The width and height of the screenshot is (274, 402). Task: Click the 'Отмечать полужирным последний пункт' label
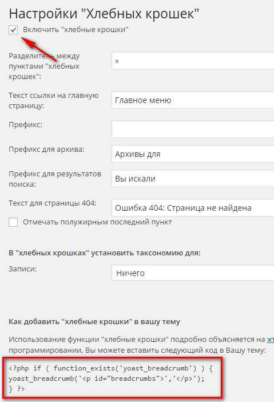97,222
